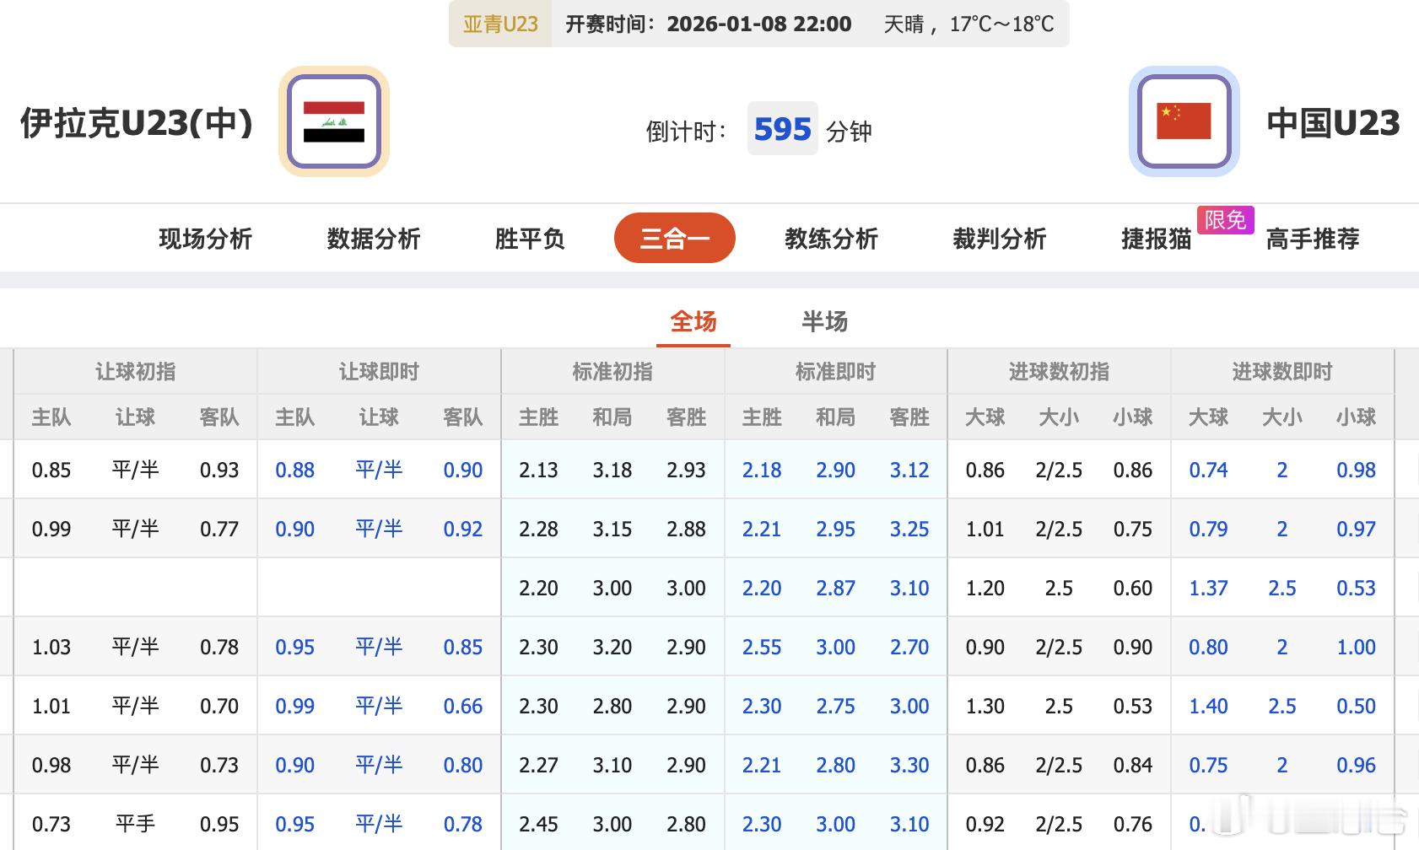Select the highlighted 三合一 tab
The image size is (1419, 850).
pyautogui.click(x=674, y=238)
